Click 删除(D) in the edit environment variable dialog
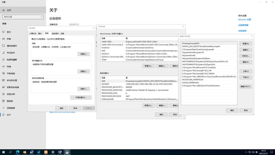This screenshot has height=155, width=275. point(246,62)
